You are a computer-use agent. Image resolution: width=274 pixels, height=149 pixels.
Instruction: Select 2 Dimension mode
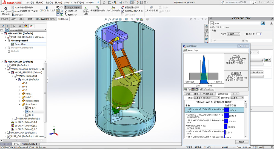tap(71, 11)
